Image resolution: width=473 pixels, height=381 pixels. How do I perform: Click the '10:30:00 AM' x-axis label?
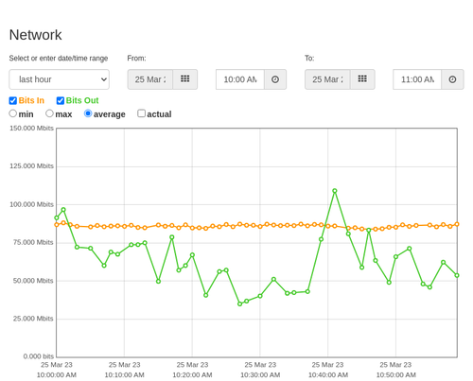[x=260, y=375]
